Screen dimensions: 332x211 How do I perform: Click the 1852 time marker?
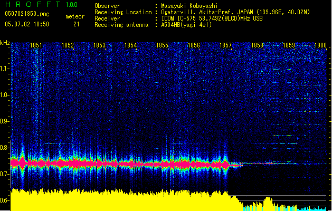(68, 45)
